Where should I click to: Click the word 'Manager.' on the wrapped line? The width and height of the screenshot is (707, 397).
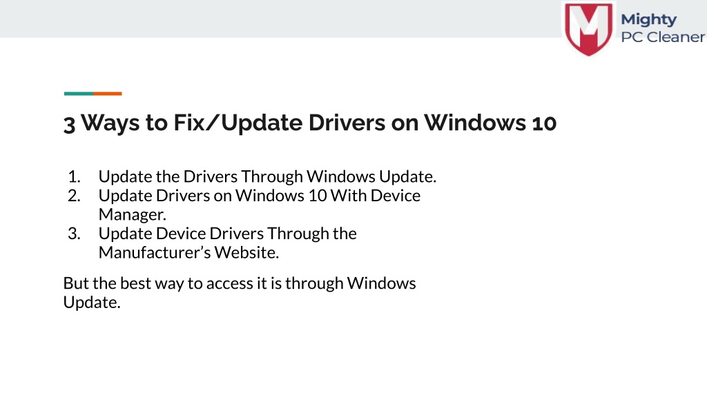pos(132,214)
